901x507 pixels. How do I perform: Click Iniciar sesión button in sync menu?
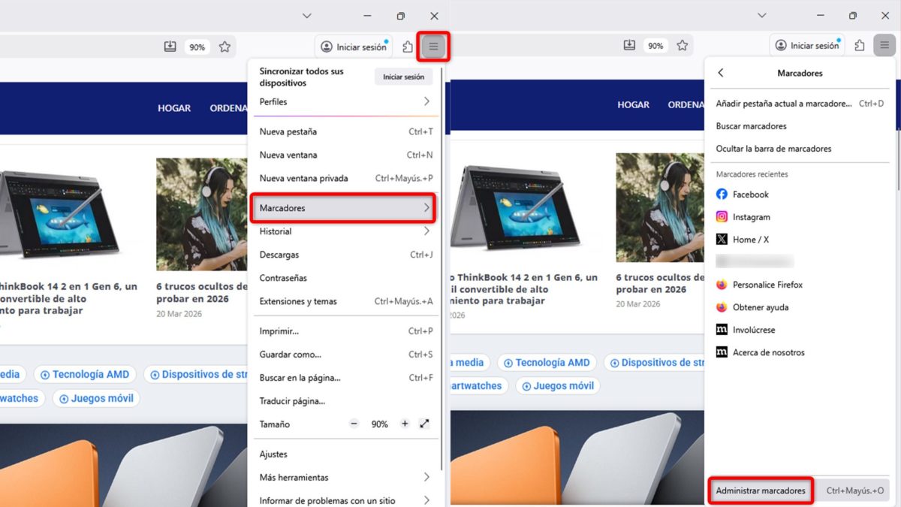[x=403, y=77]
